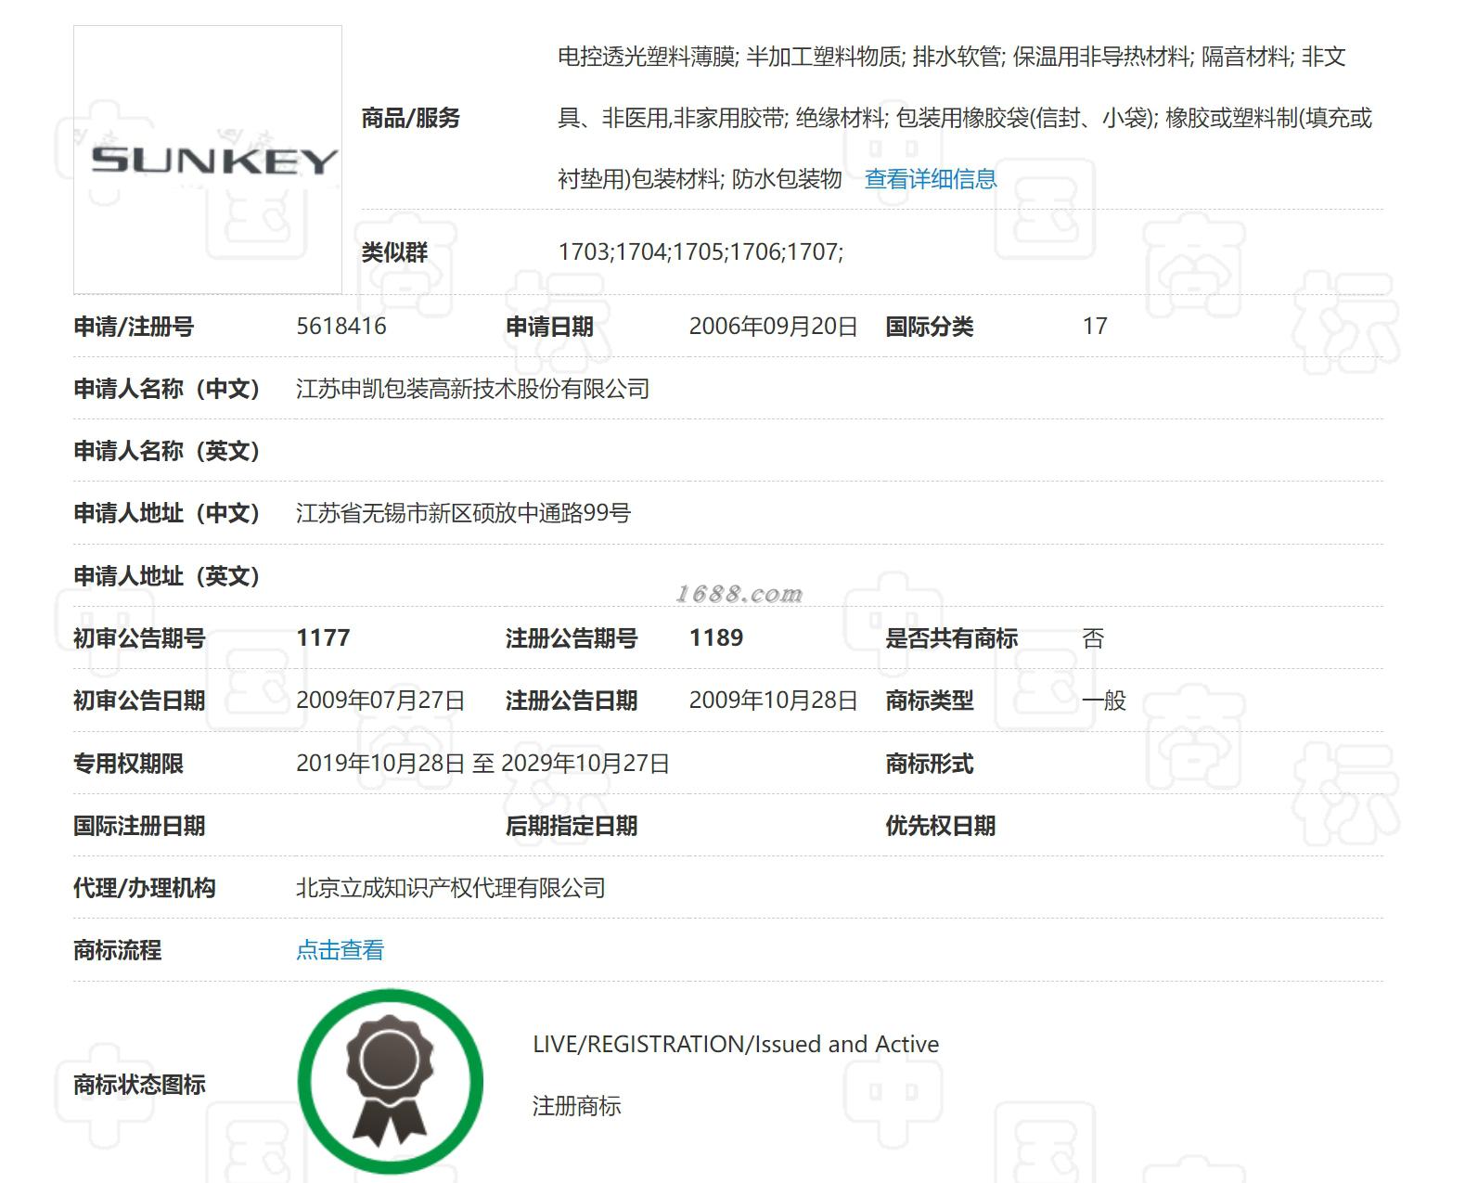Screen dimensions: 1478x1183
Task: Click the goods text 衬垫用)包装材料; 防水包装物
Action: [700, 179]
